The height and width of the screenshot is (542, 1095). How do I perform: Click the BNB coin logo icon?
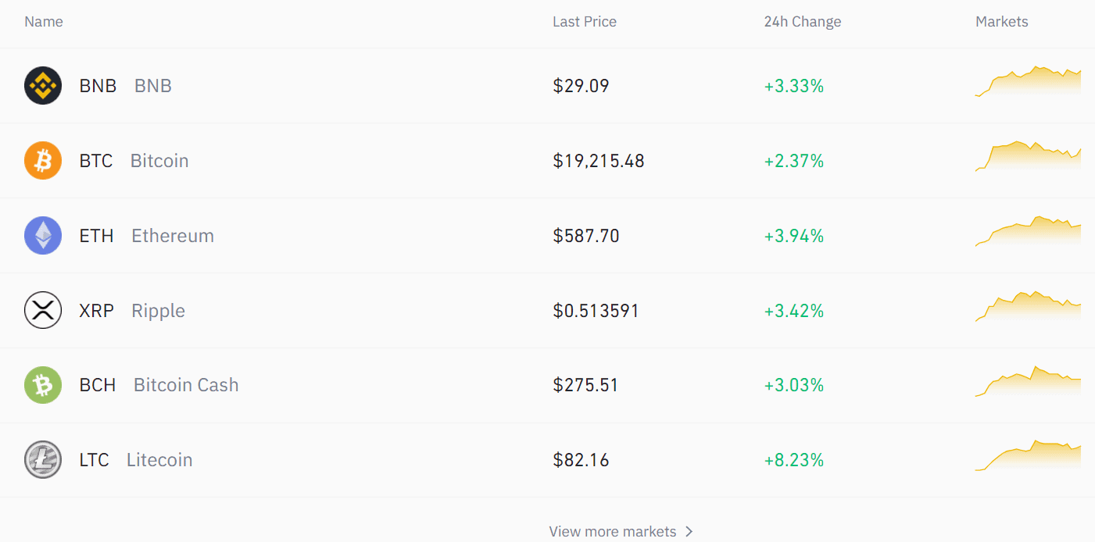tap(43, 86)
